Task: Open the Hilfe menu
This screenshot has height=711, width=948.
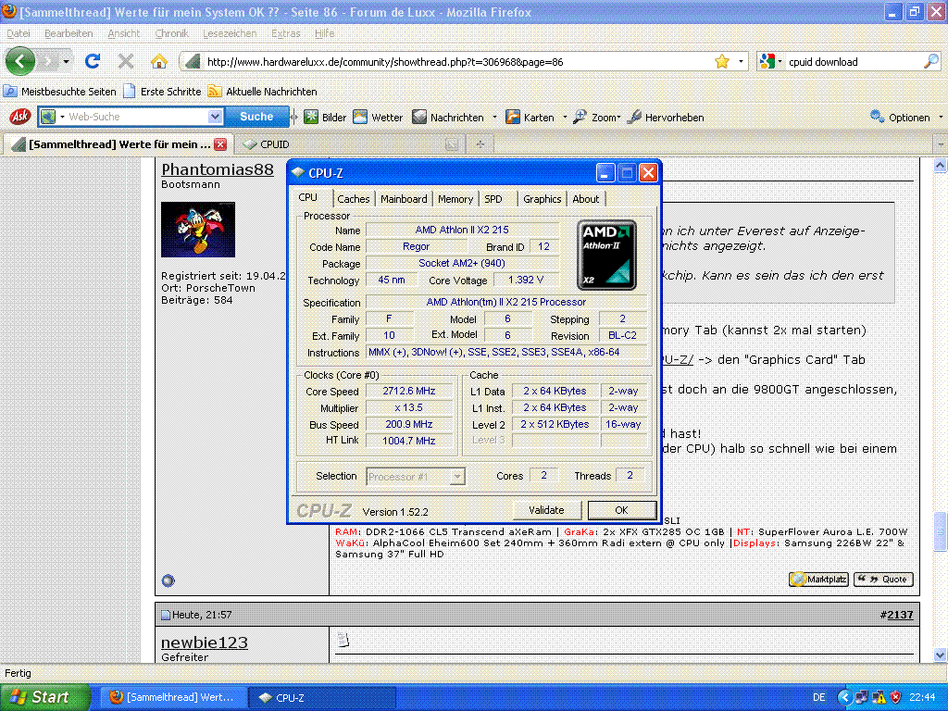Action: (x=324, y=33)
